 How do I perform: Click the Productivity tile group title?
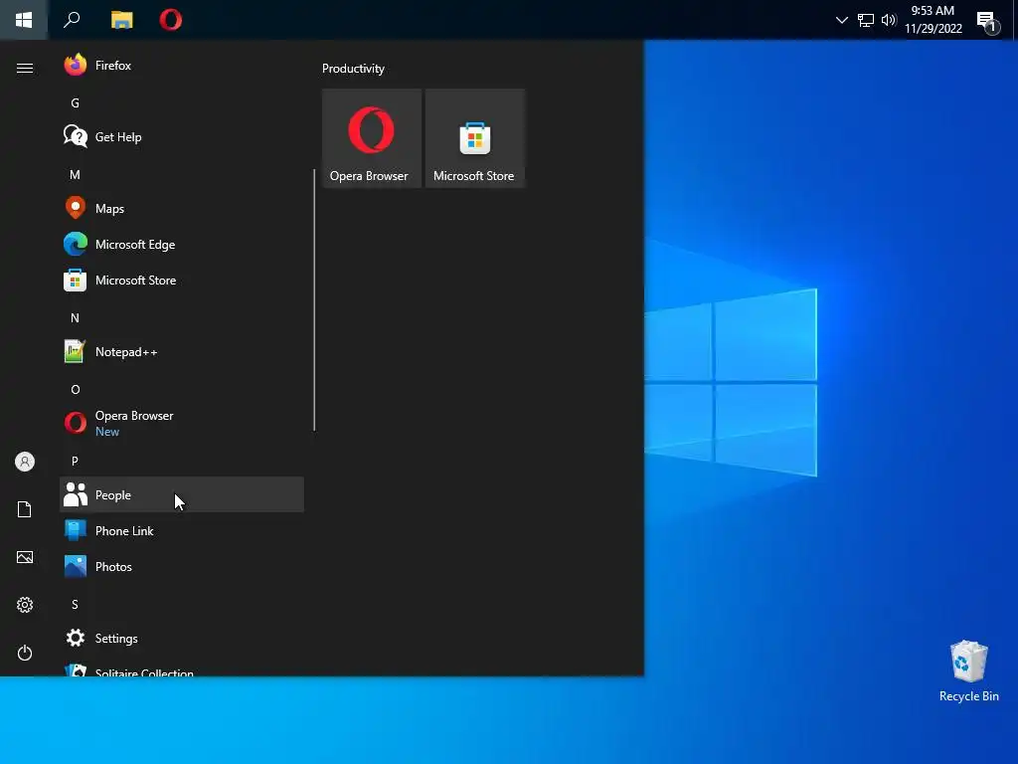pos(353,69)
